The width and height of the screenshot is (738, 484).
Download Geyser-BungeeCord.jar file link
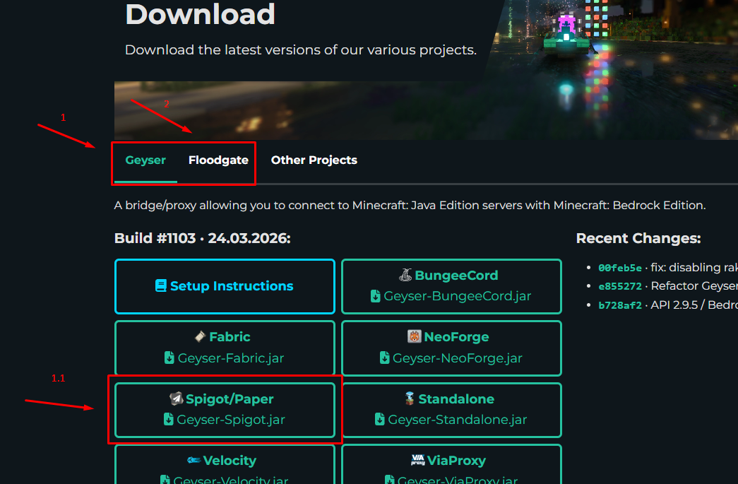point(457,296)
